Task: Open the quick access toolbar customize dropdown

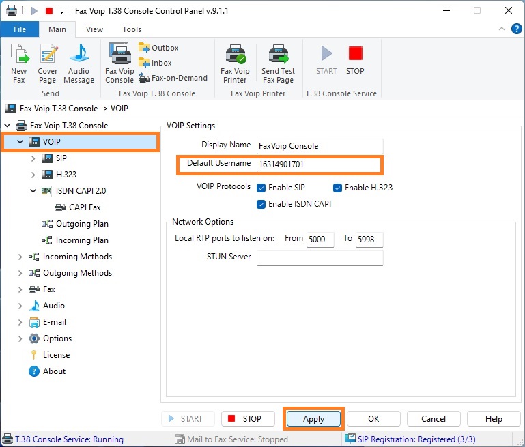Action: point(61,12)
